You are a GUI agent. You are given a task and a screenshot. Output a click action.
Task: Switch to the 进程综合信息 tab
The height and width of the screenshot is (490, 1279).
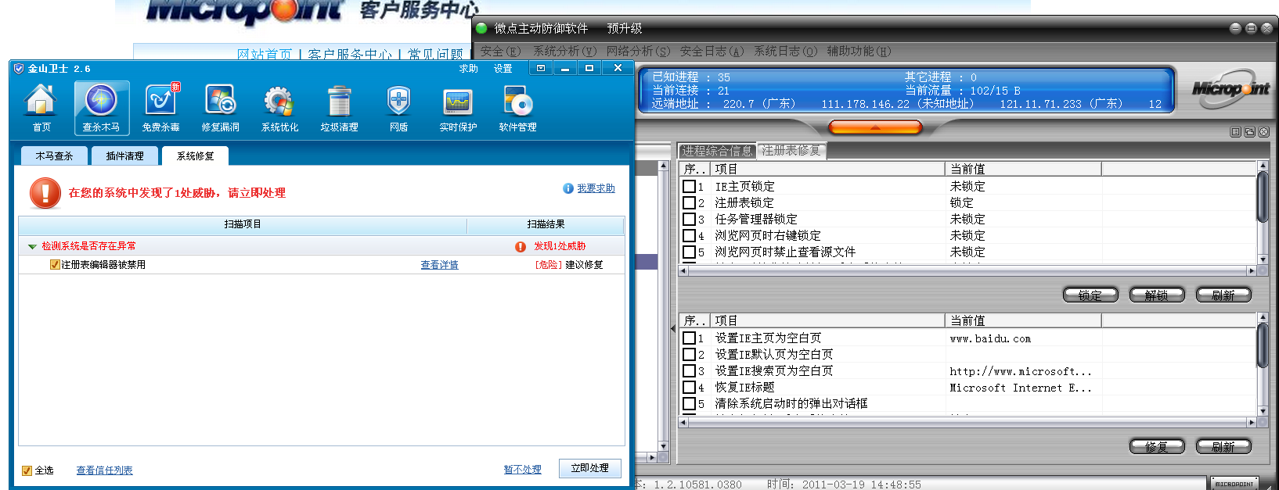pos(717,151)
